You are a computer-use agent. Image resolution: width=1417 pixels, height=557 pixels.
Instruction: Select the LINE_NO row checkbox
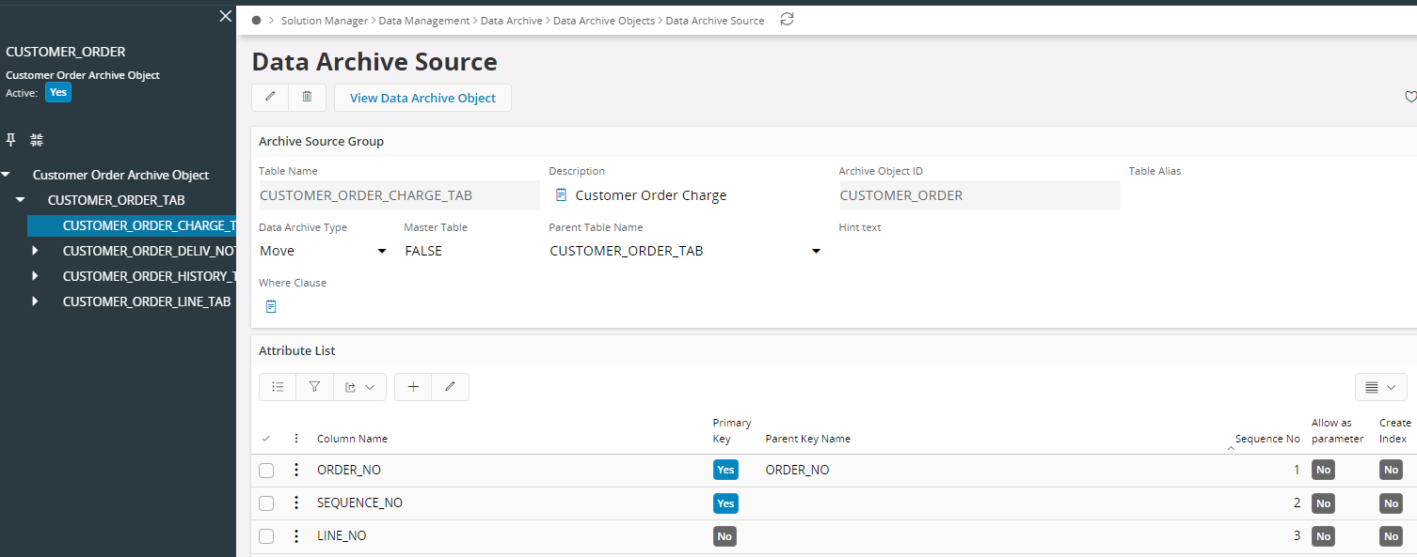point(266,536)
